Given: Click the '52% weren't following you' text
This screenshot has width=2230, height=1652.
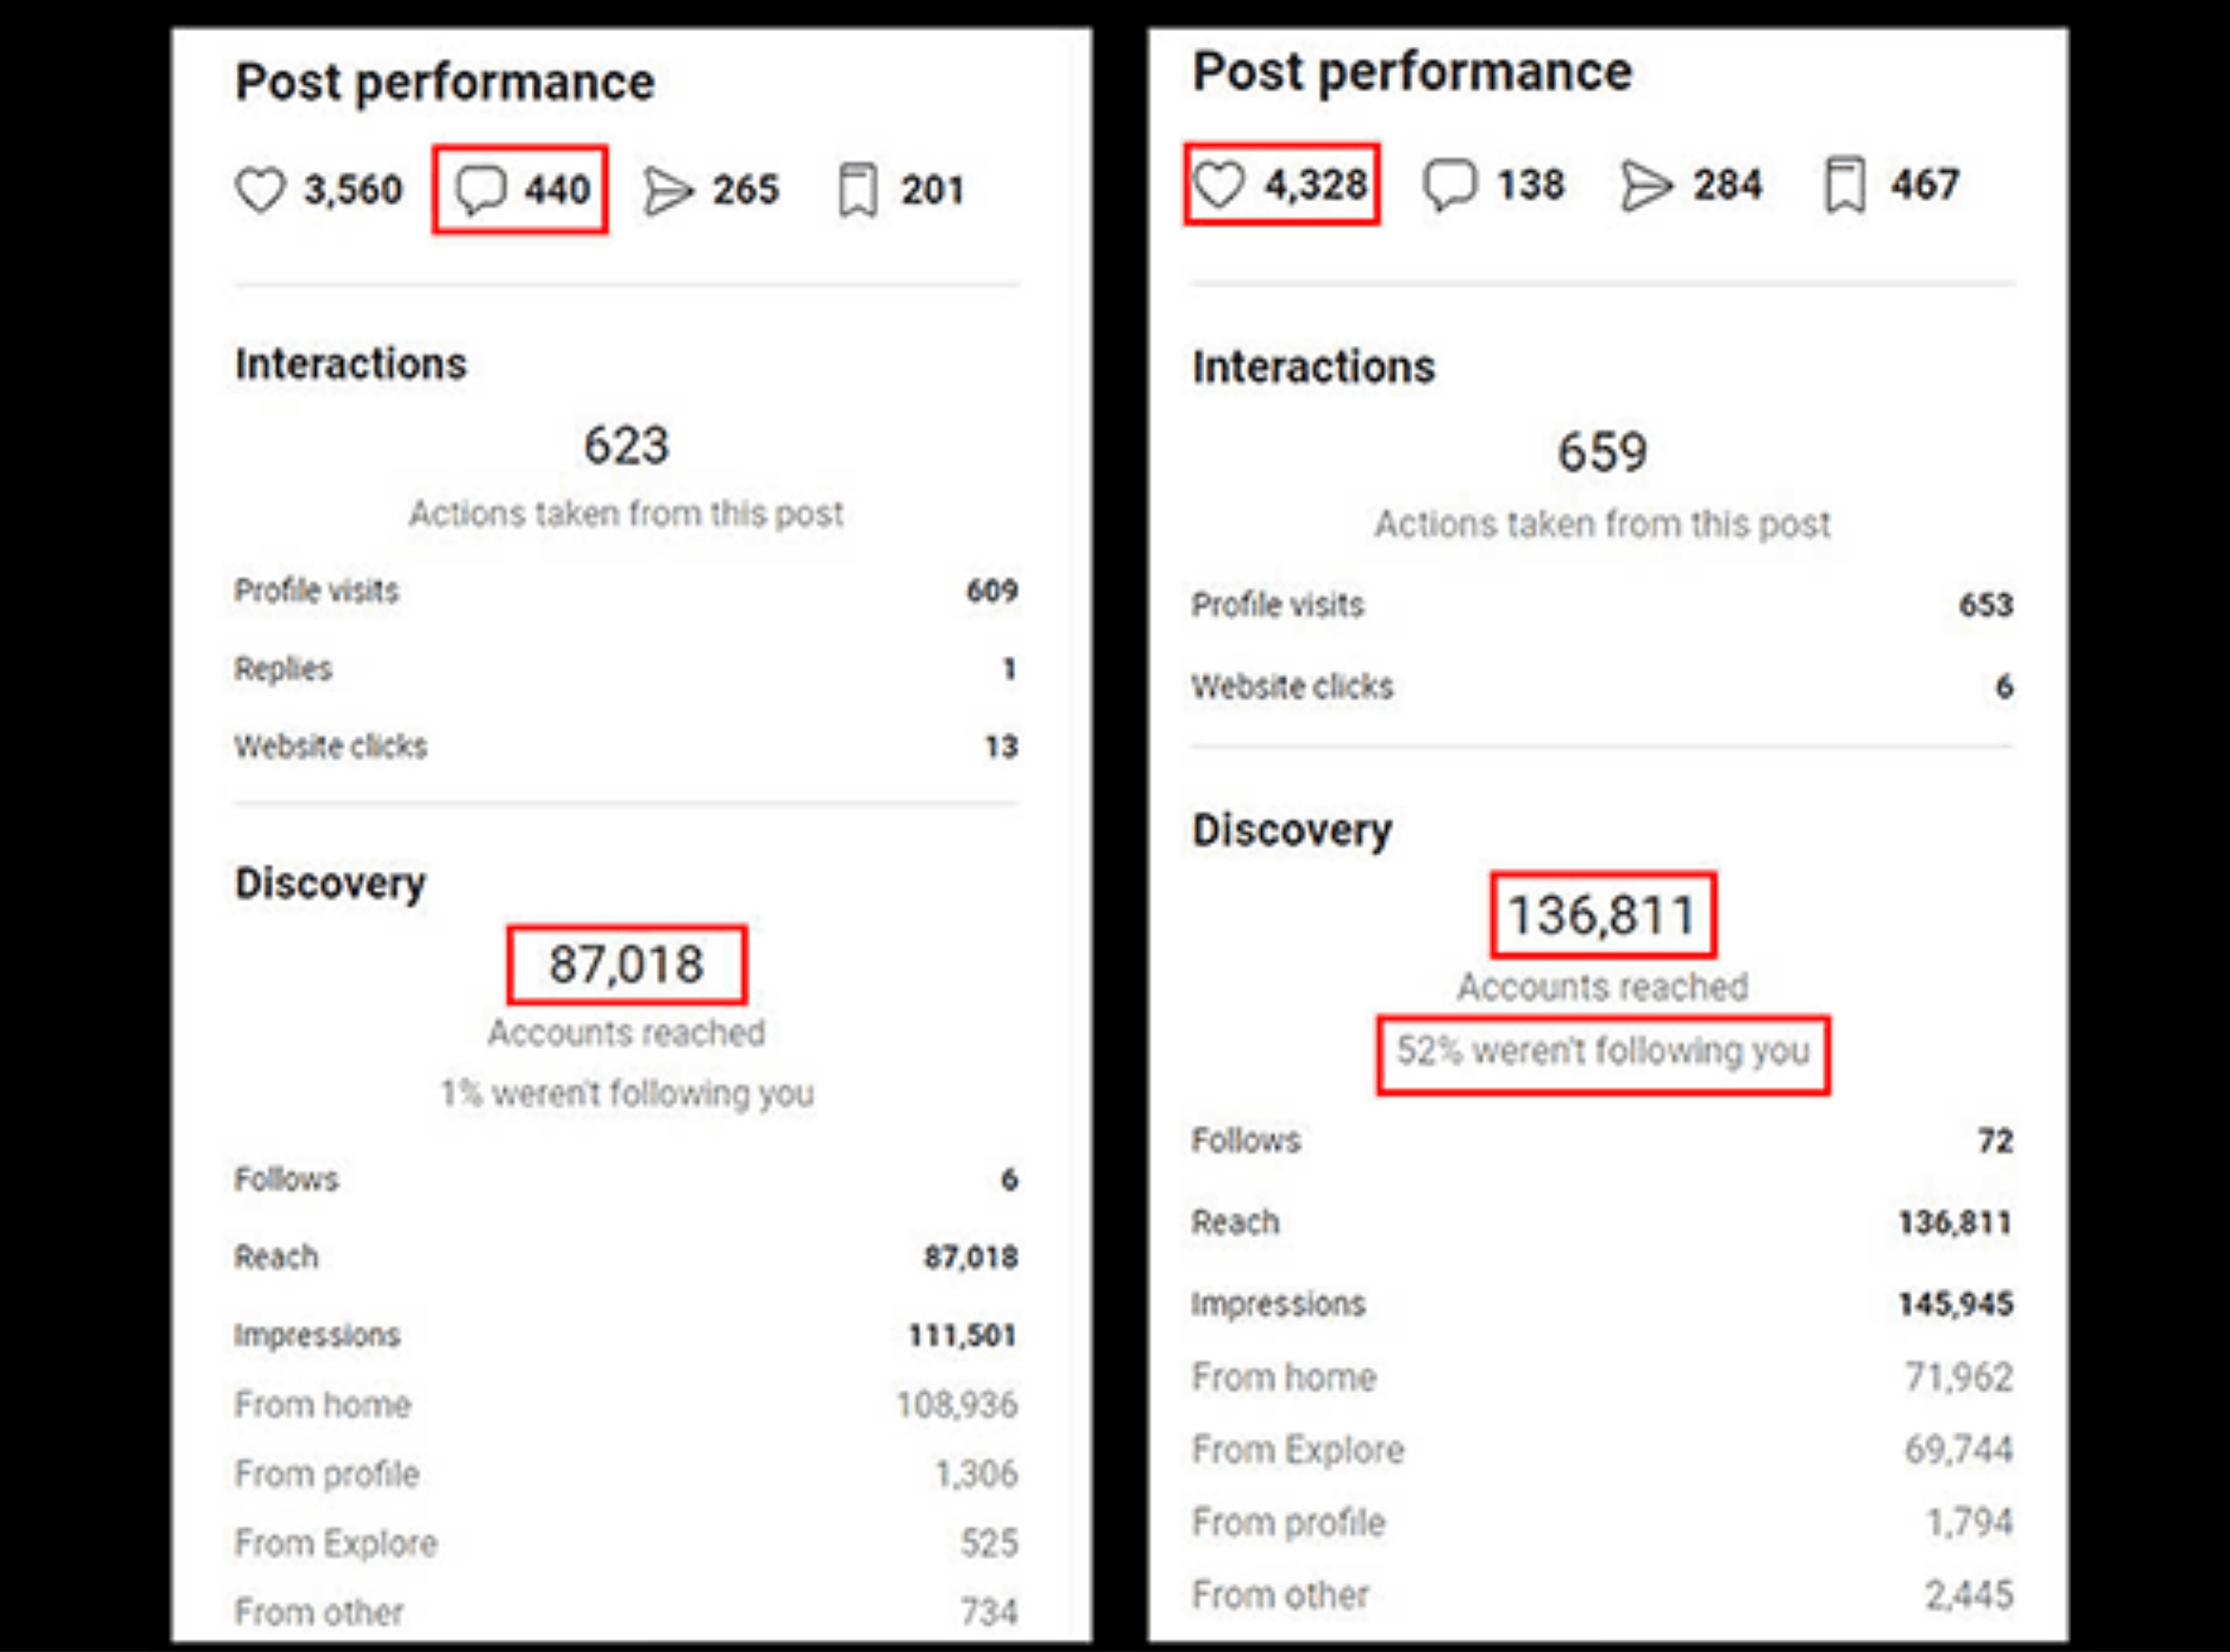Looking at the screenshot, I should (x=1603, y=1051).
